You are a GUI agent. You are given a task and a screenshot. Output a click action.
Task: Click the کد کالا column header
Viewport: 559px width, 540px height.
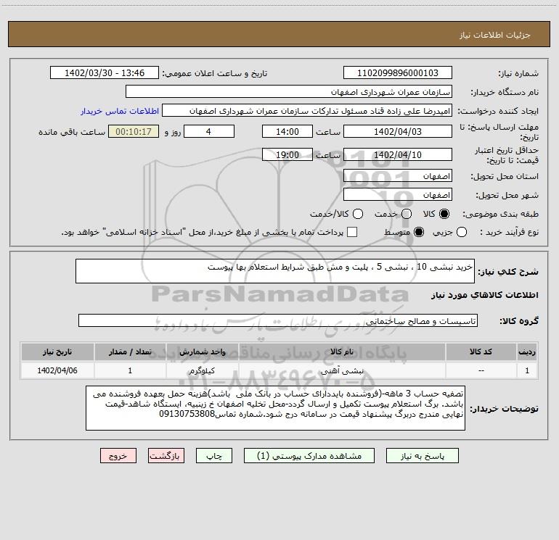[x=481, y=352]
